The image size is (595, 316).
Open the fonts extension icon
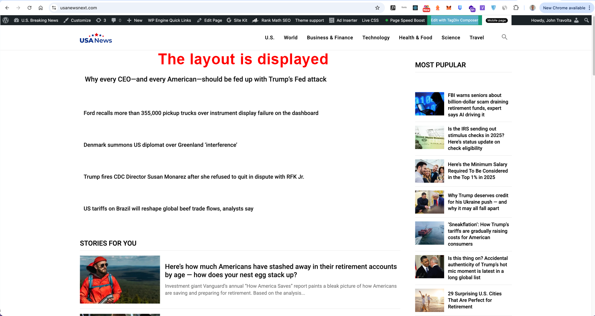pos(404,8)
